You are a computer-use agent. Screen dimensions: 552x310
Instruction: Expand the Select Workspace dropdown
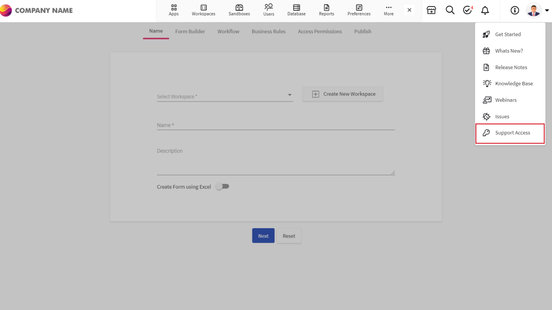[x=289, y=95]
